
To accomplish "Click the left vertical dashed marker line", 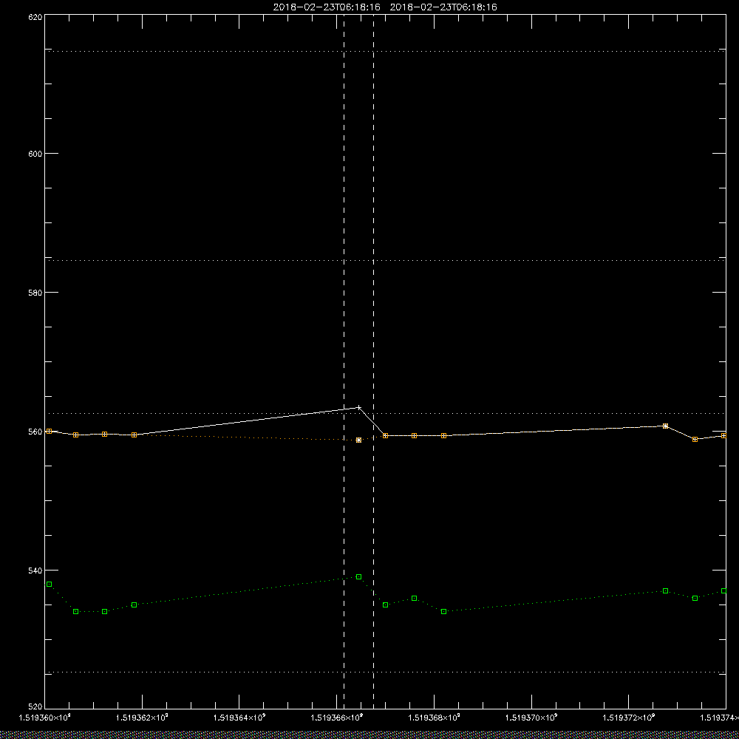I will click(x=344, y=361).
